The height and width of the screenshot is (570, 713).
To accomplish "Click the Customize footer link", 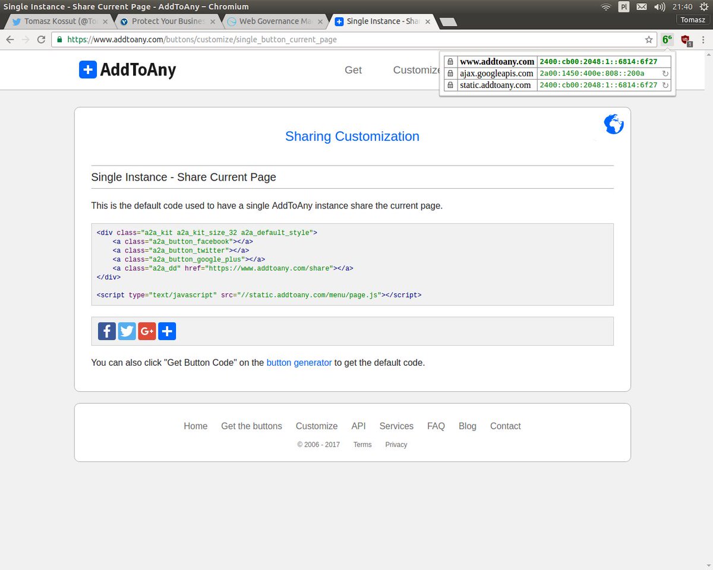I will [317, 426].
